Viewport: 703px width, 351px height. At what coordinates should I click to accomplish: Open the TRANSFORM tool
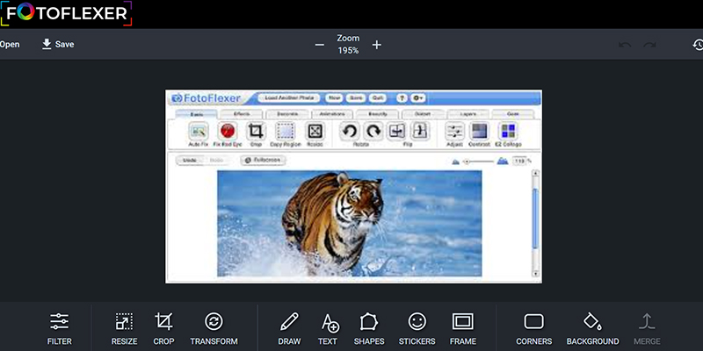click(x=214, y=329)
